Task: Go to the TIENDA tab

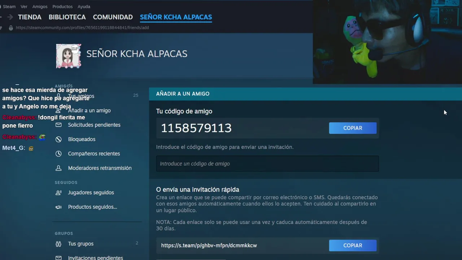Action: 30,17
